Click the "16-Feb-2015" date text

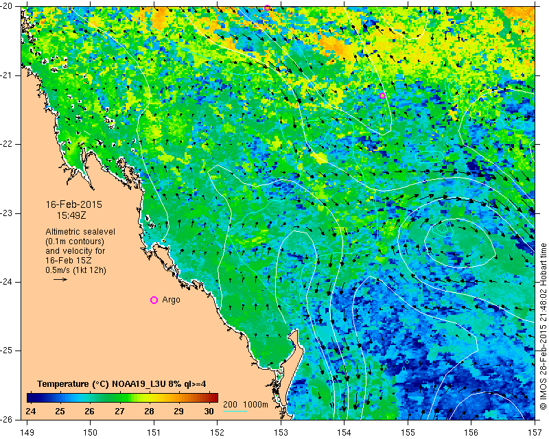[74, 204]
